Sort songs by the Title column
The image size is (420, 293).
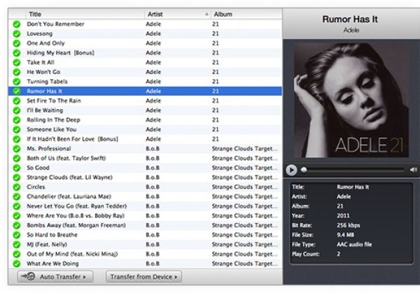point(85,14)
